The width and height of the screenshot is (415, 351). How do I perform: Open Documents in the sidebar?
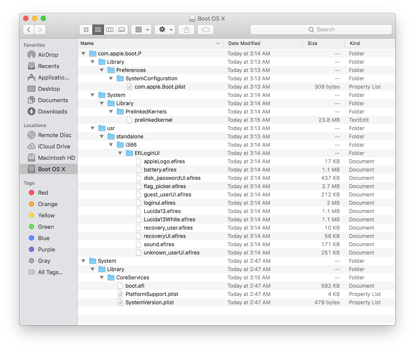click(x=49, y=100)
